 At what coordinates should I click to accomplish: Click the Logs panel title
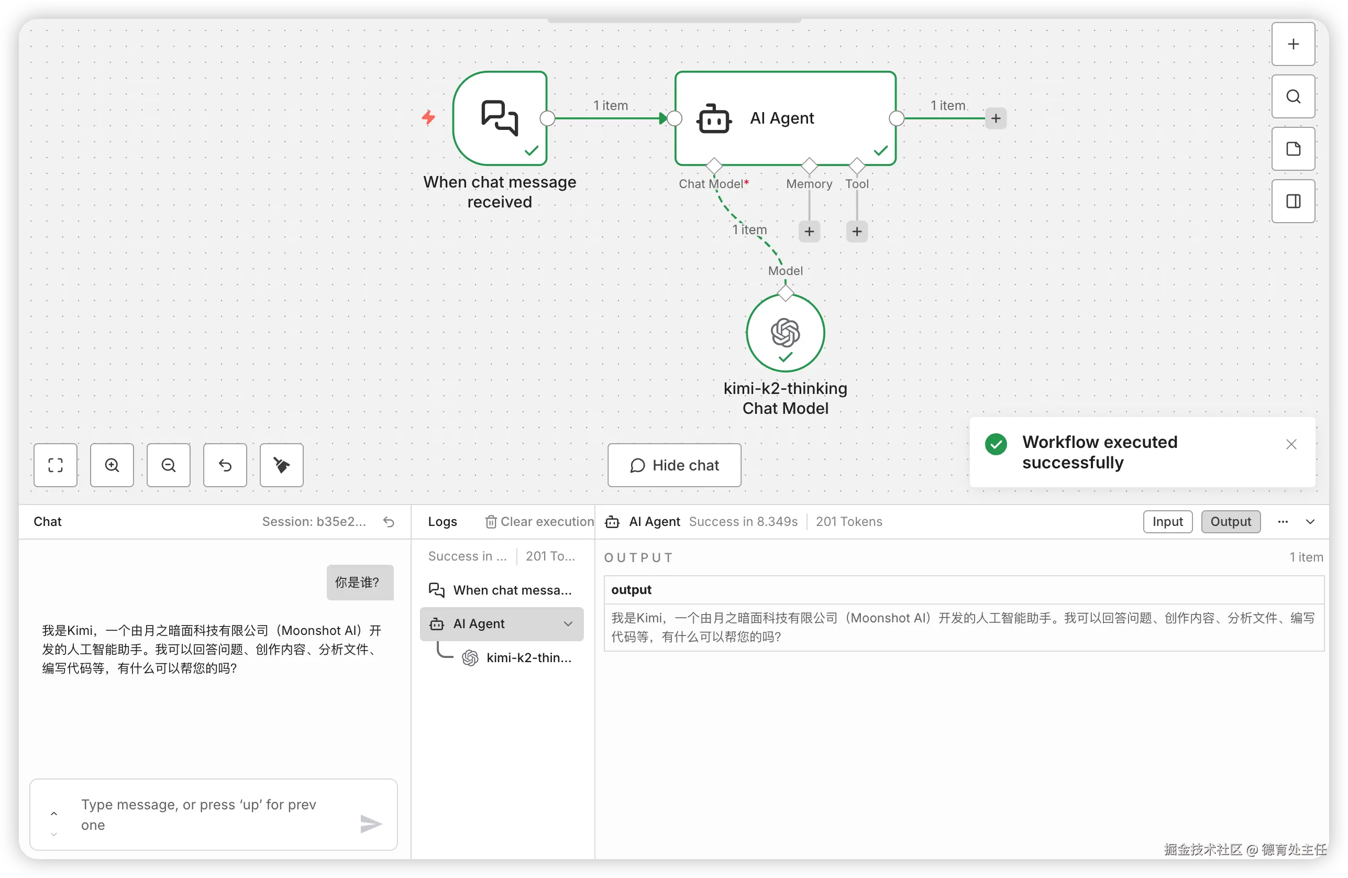(442, 521)
